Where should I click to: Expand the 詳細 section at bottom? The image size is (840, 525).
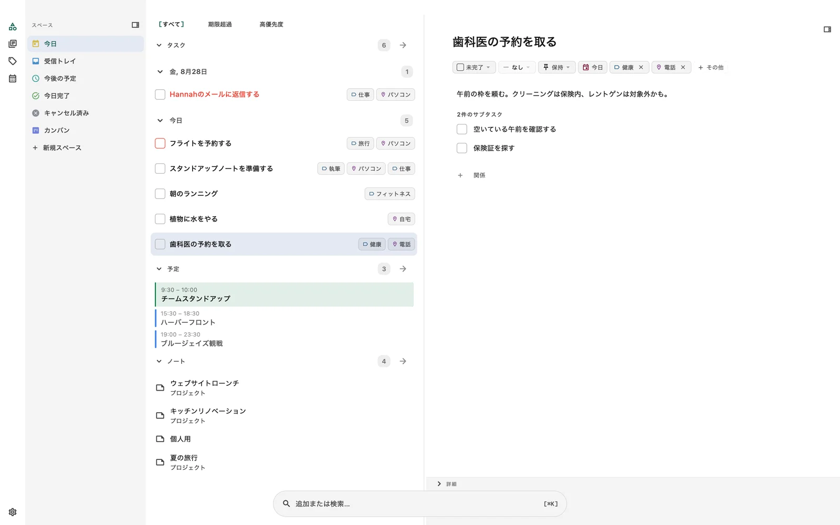click(439, 484)
